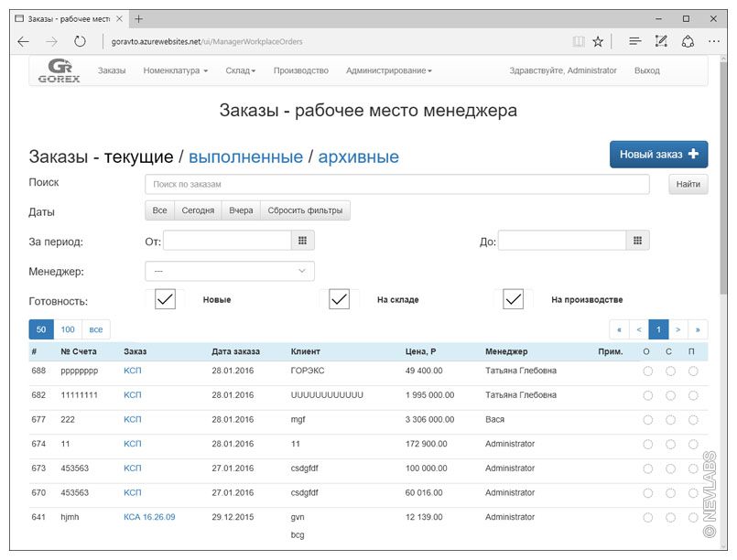Select the 'О' radio button for order 688

click(647, 372)
